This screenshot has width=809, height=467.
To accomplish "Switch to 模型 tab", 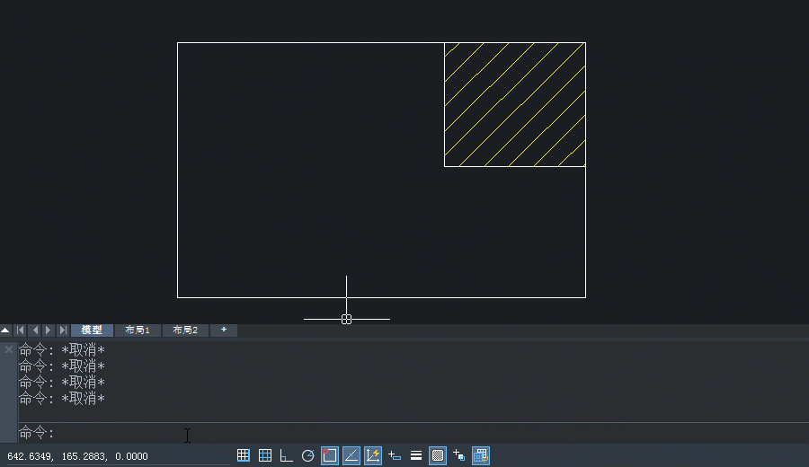I will tap(92, 330).
